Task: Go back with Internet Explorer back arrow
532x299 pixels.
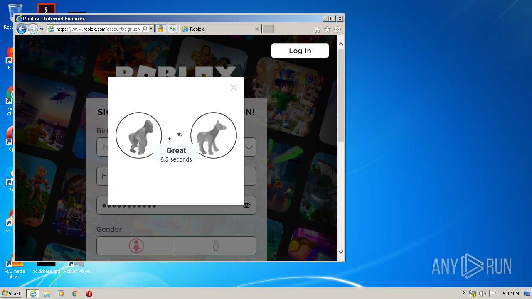Action: coord(21,29)
